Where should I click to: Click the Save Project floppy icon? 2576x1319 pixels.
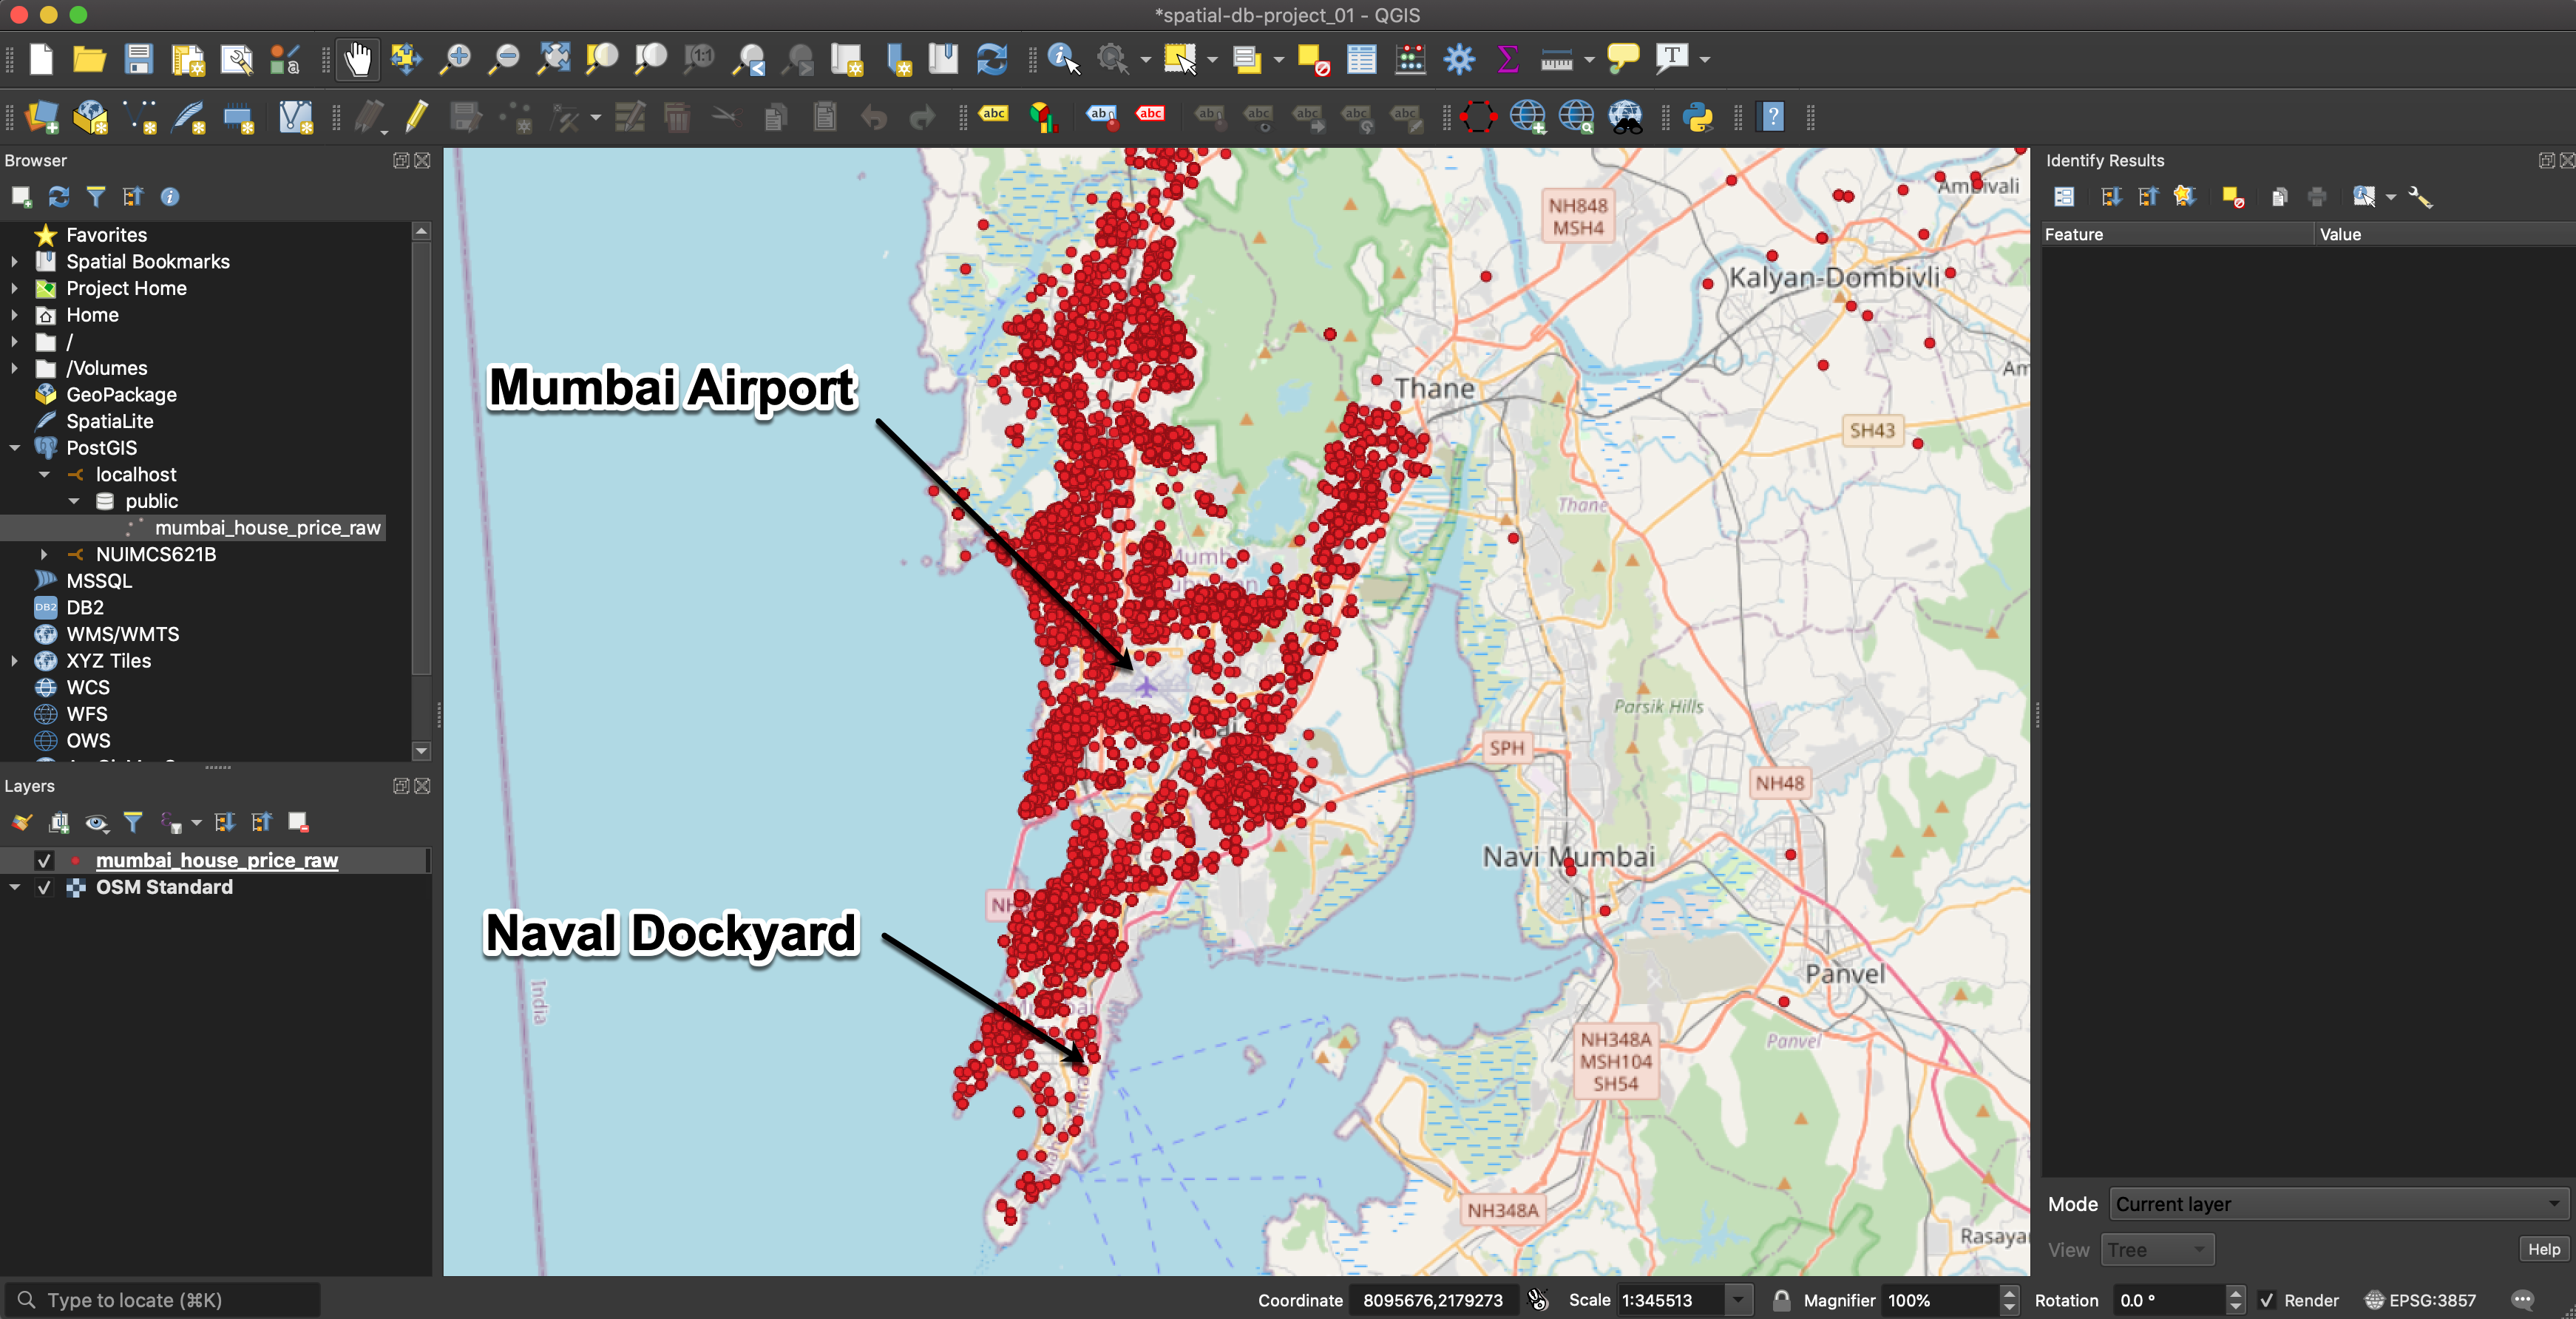click(x=138, y=60)
